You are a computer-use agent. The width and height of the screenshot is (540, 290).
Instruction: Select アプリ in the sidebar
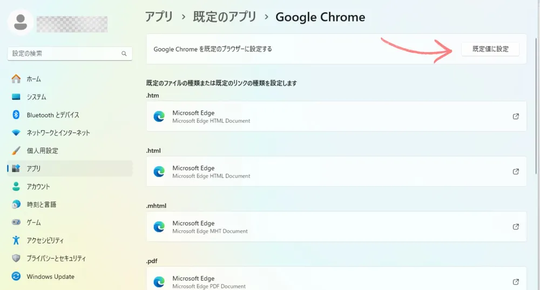70,168
